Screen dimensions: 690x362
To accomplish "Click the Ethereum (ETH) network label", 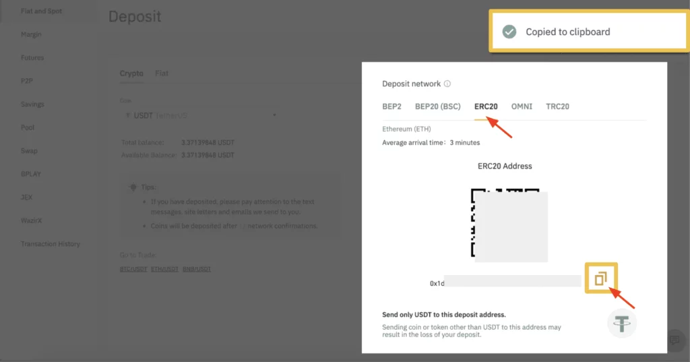I will coord(406,129).
